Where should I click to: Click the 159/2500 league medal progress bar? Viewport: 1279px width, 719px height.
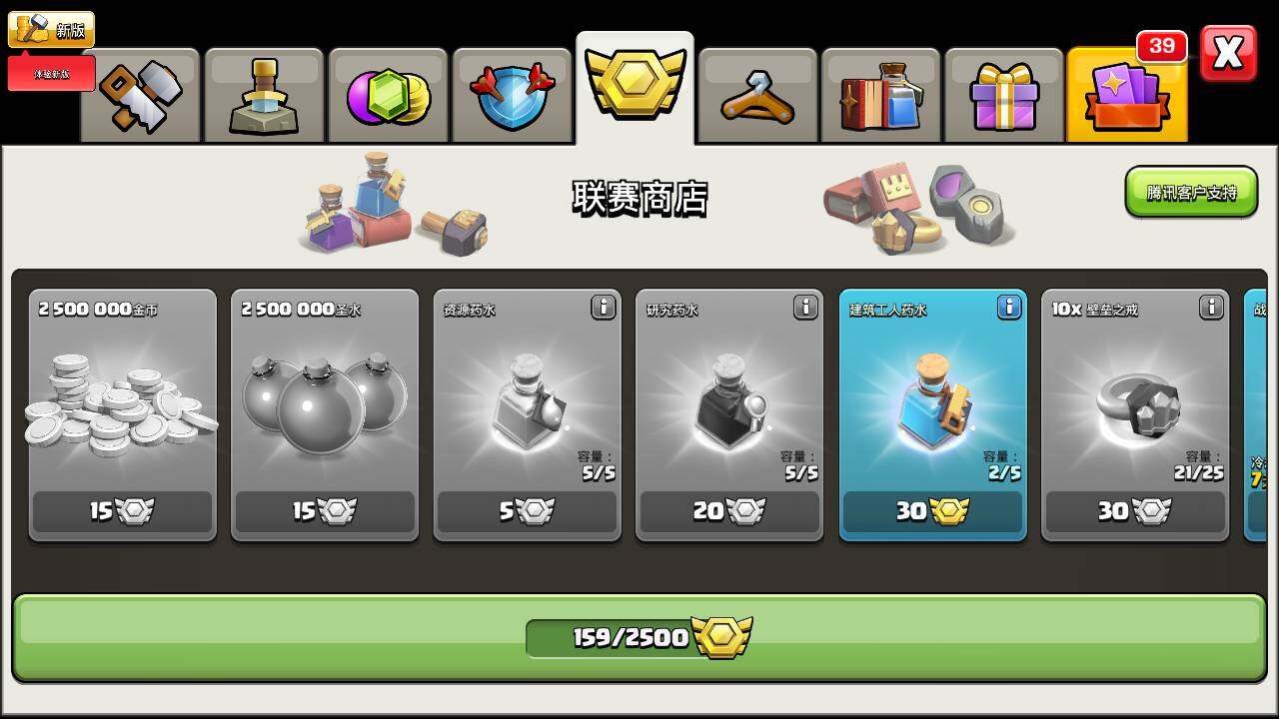tap(639, 638)
